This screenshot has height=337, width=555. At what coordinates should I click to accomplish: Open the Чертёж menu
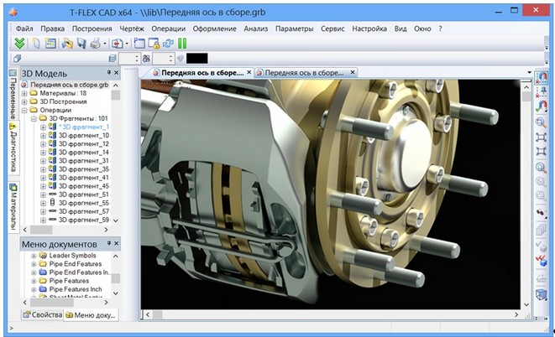click(x=132, y=28)
